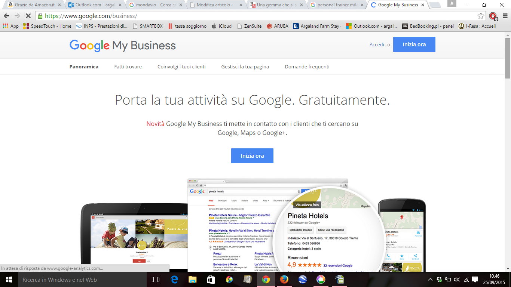Open the Wi-Fi network tray icon
Viewport: 511px width, 287px height.
(x=466, y=280)
